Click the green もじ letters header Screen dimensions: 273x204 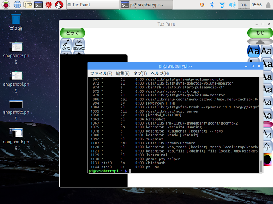coord(260,33)
